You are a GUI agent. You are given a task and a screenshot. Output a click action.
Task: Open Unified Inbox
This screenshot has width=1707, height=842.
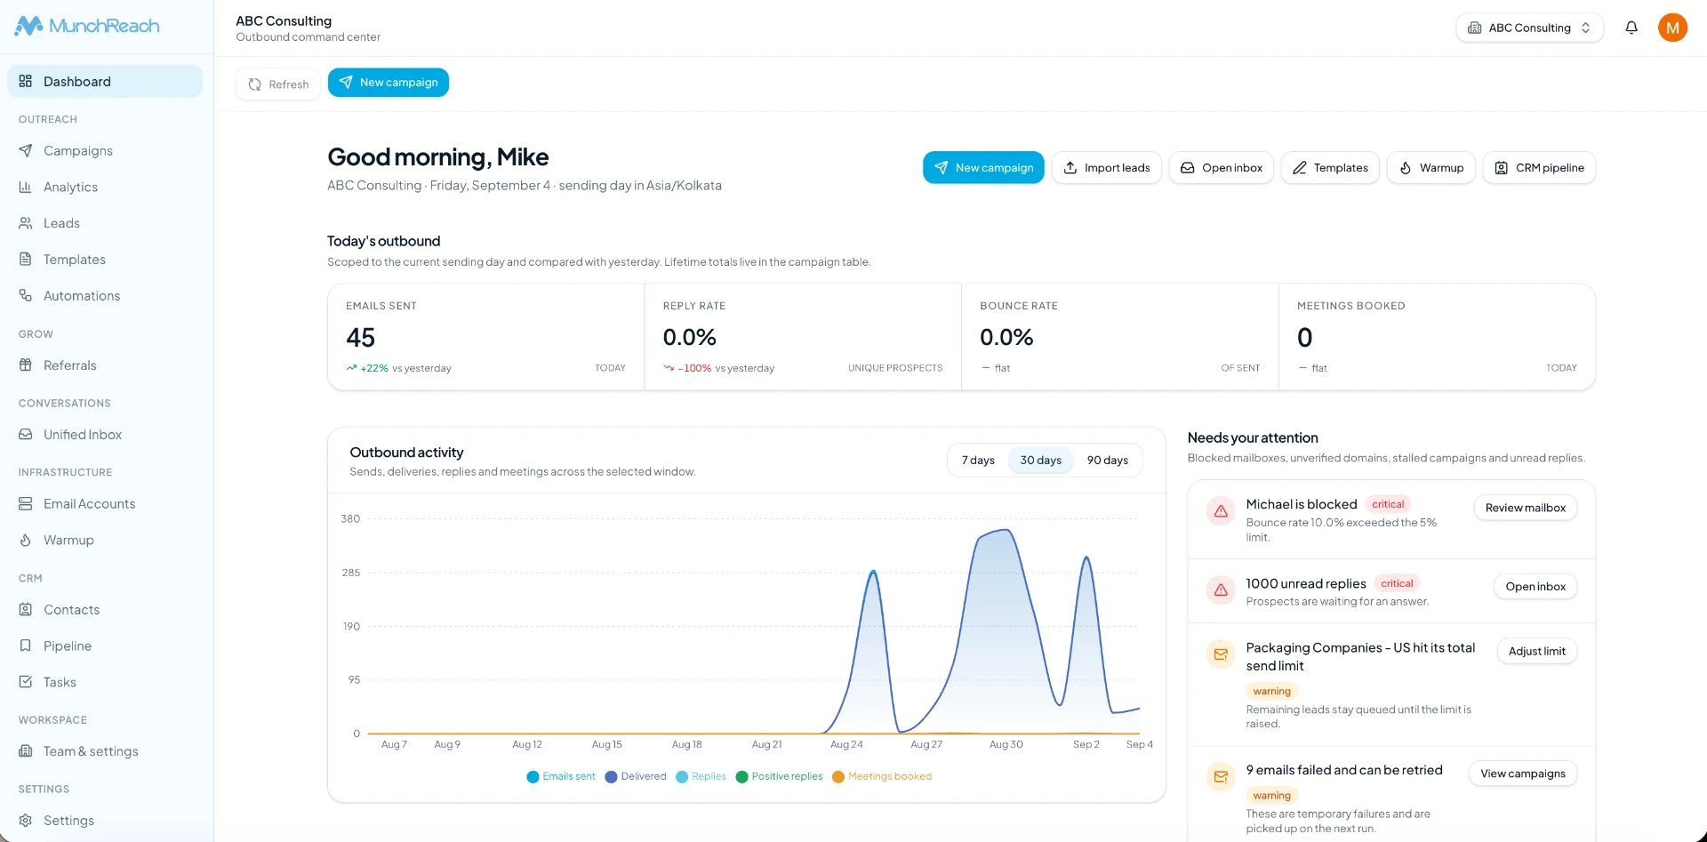point(105,435)
